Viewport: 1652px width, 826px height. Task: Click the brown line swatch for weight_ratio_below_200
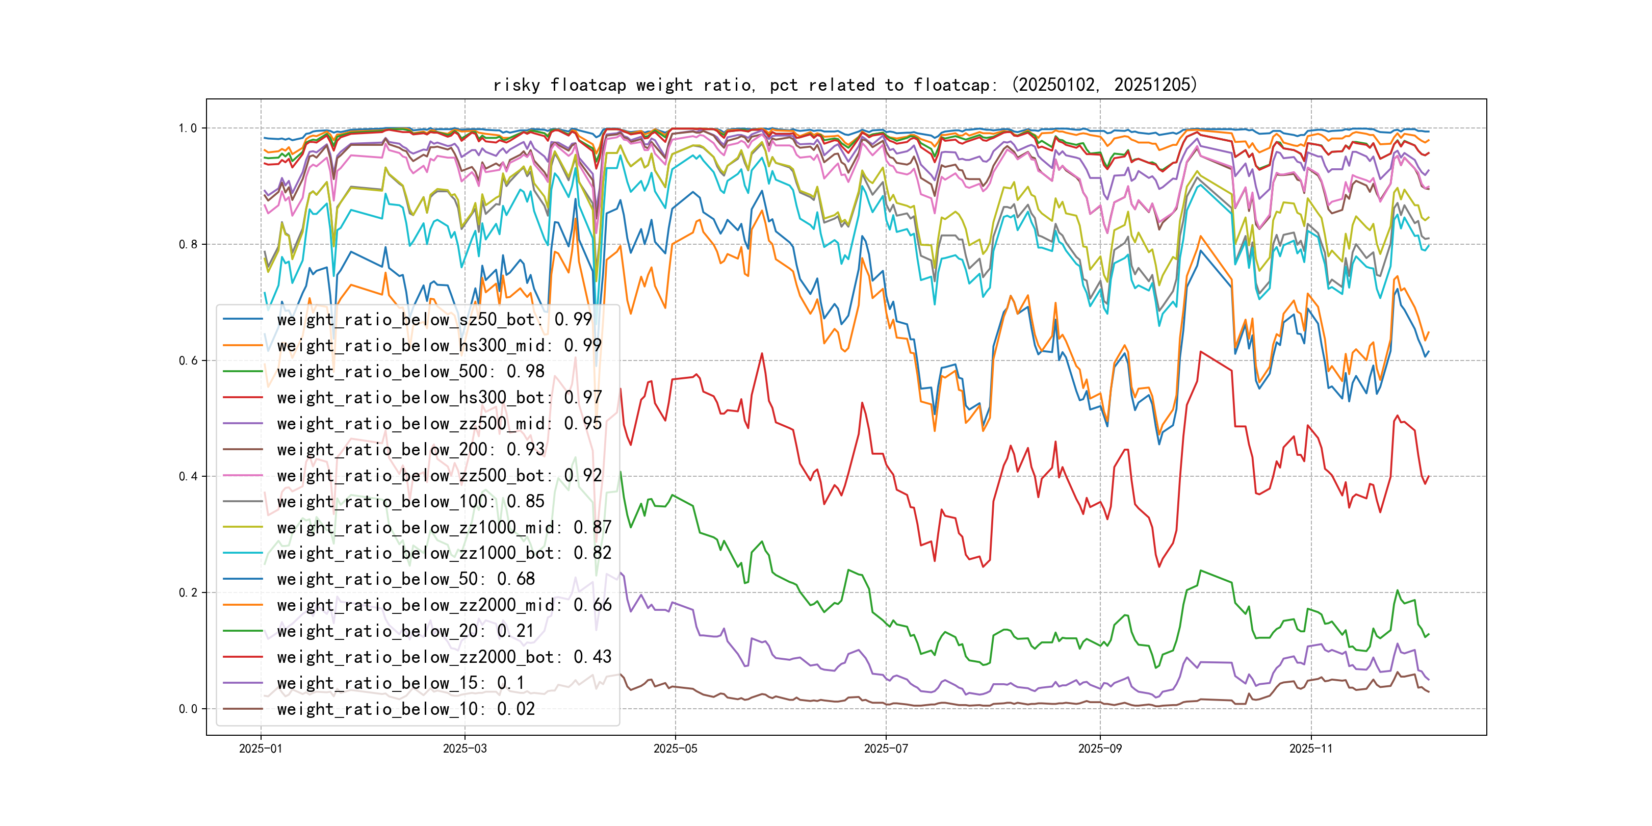(242, 450)
